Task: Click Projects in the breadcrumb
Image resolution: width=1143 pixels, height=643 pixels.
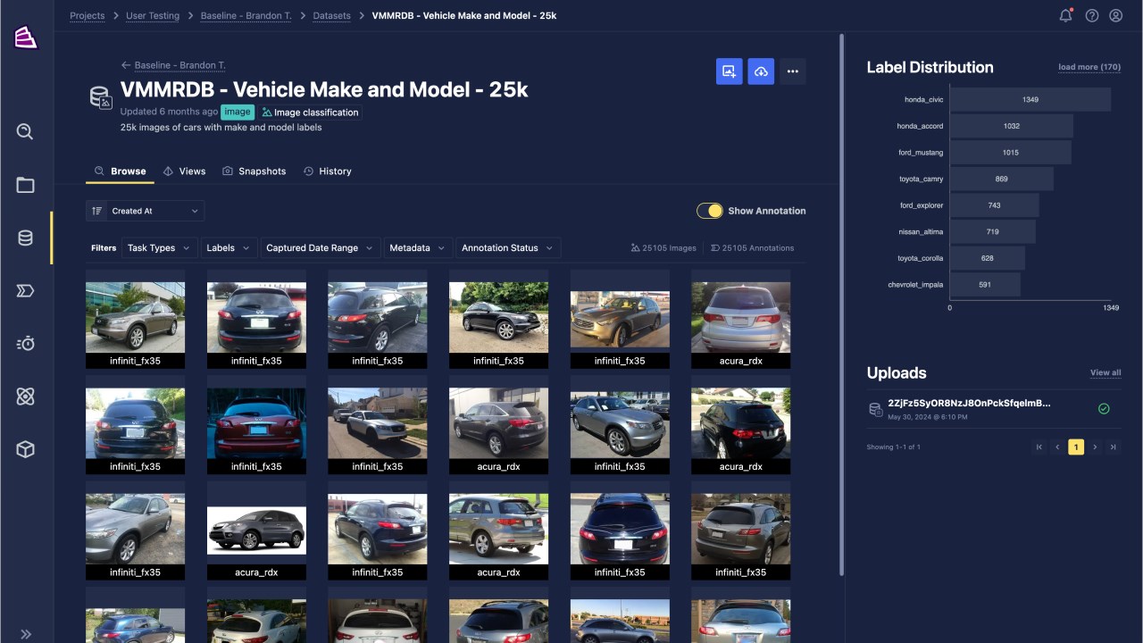Action: (88, 15)
